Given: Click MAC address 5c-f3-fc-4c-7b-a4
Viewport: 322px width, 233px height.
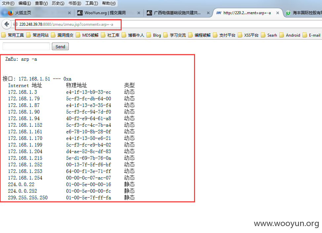Looking at the screenshot, I should click(89, 125).
